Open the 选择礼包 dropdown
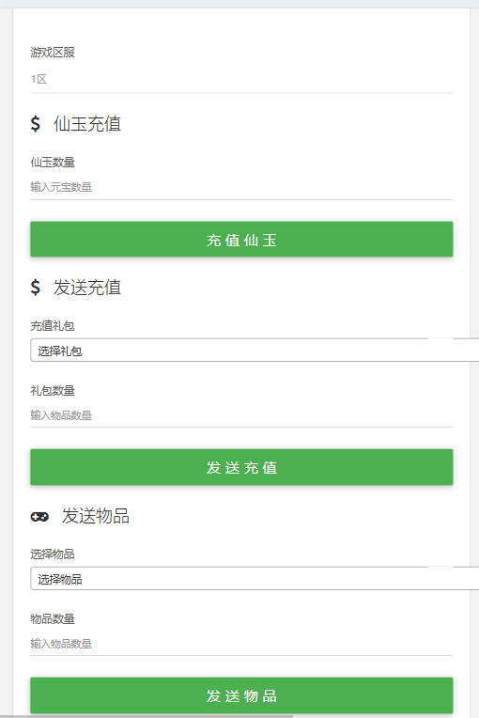The image size is (479, 718). (x=255, y=351)
